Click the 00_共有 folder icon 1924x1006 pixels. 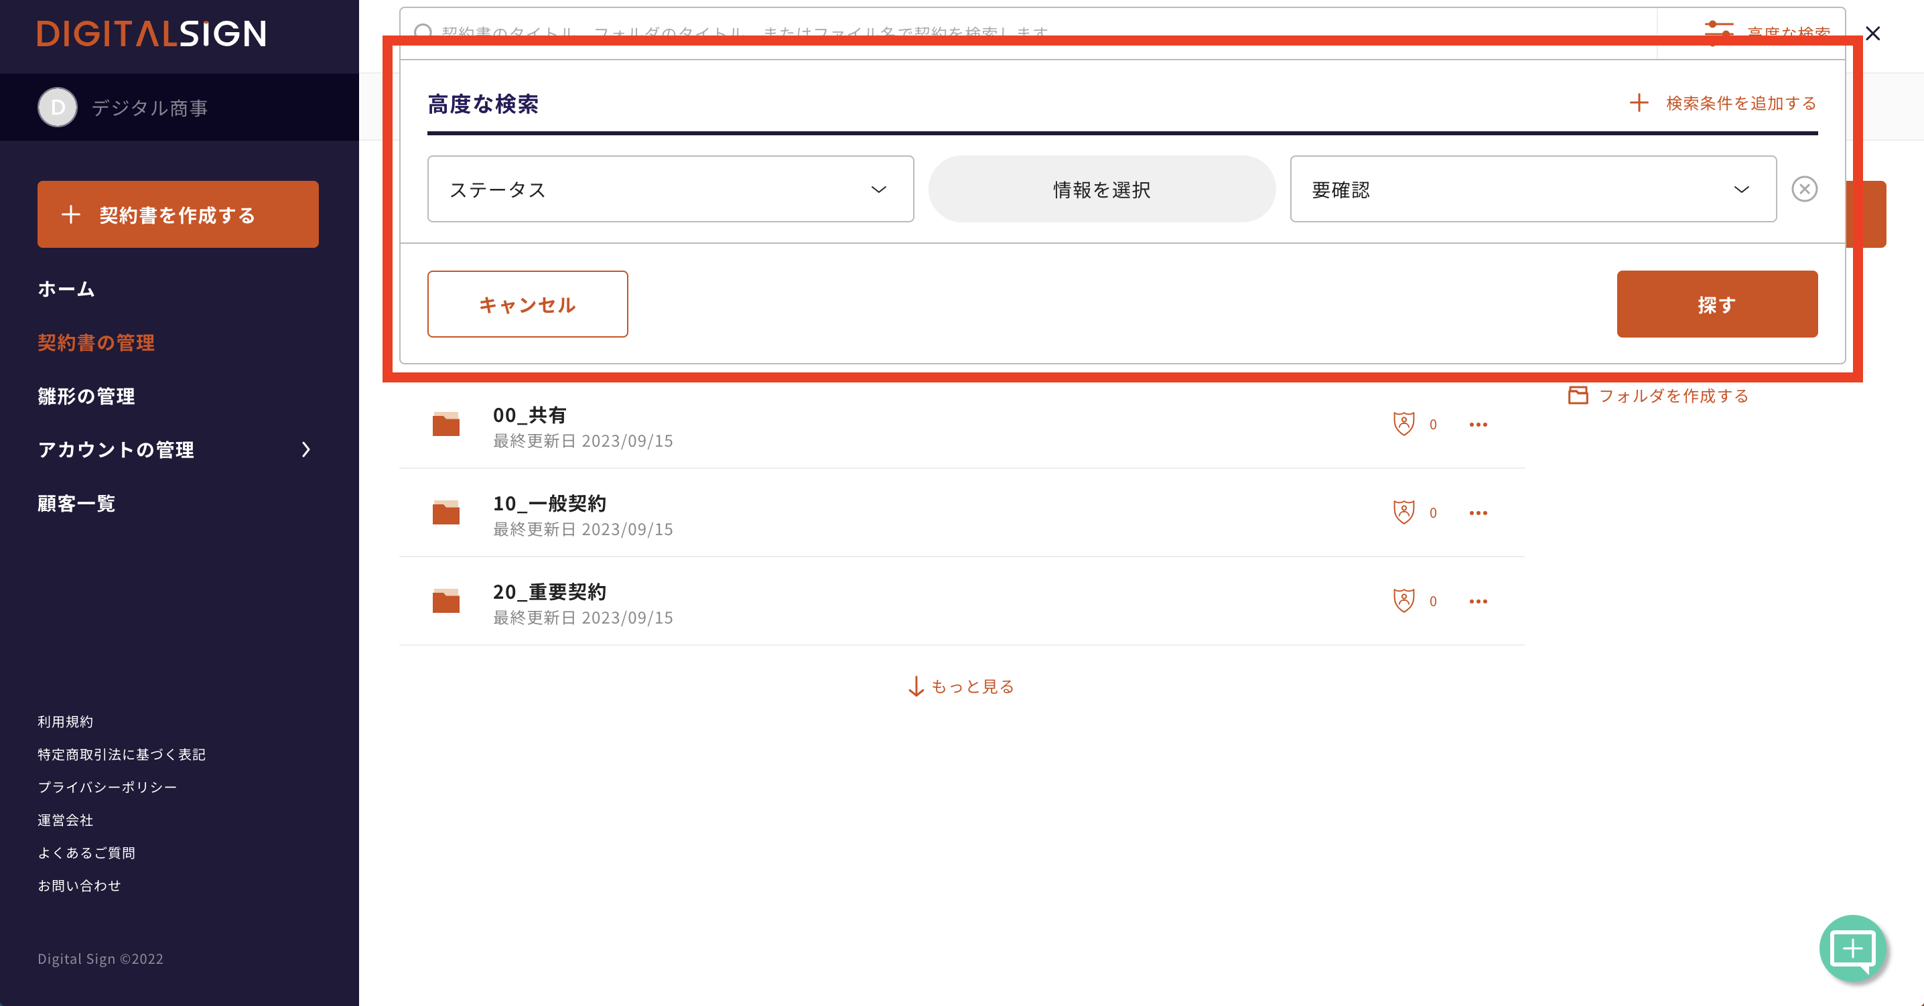coord(446,424)
